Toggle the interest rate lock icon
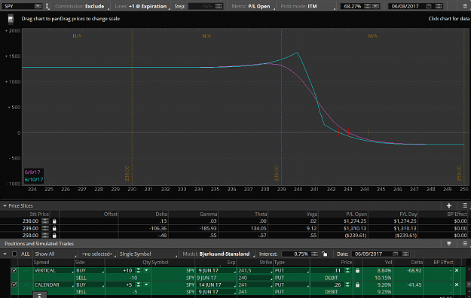 pyautogui.click(x=324, y=254)
